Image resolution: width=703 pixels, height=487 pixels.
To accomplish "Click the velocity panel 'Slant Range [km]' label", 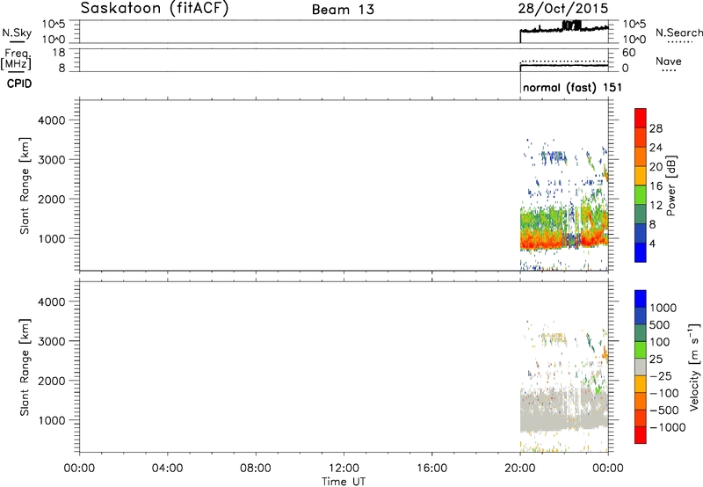I will (25, 367).
